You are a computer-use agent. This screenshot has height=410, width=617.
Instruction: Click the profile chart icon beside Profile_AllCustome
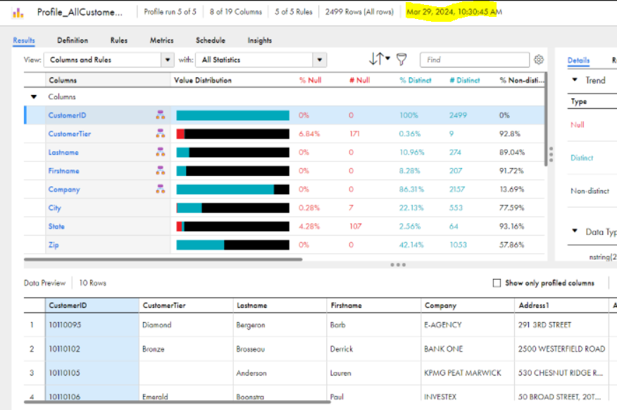[18, 13]
